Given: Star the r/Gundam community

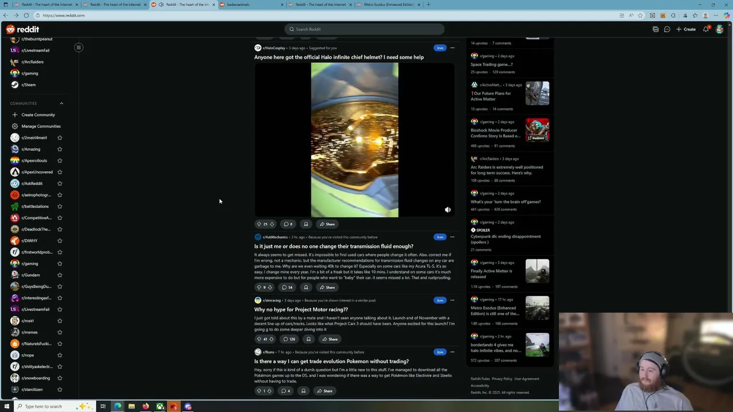Looking at the screenshot, I should point(60,275).
